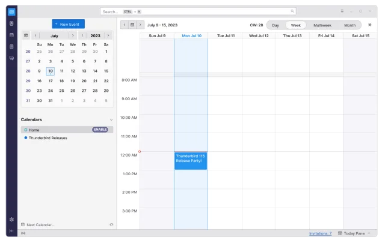Click week number 29 in mini calendar
385x243 pixels.
click(28, 81)
